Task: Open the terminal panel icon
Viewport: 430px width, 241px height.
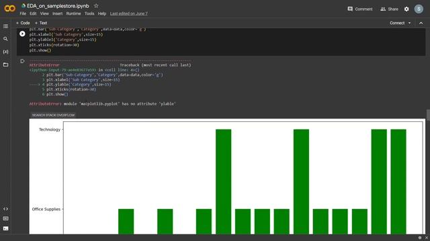Action: pyautogui.click(x=5, y=228)
